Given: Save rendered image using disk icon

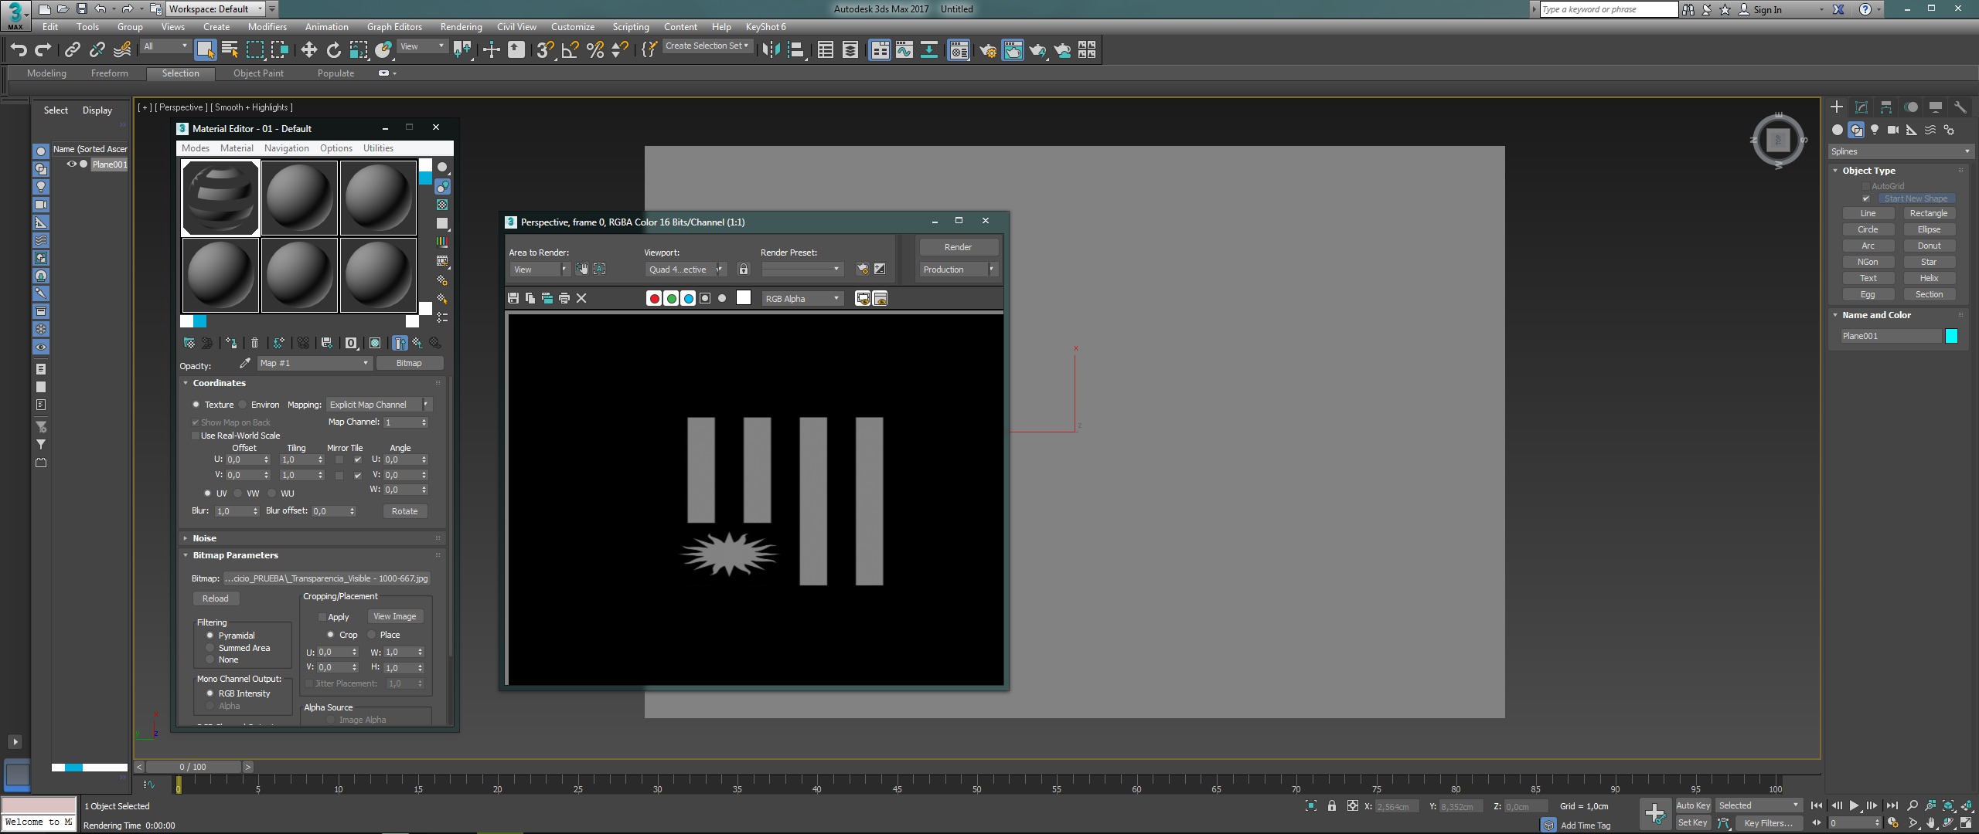Looking at the screenshot, I should click(x=513, y=299).
